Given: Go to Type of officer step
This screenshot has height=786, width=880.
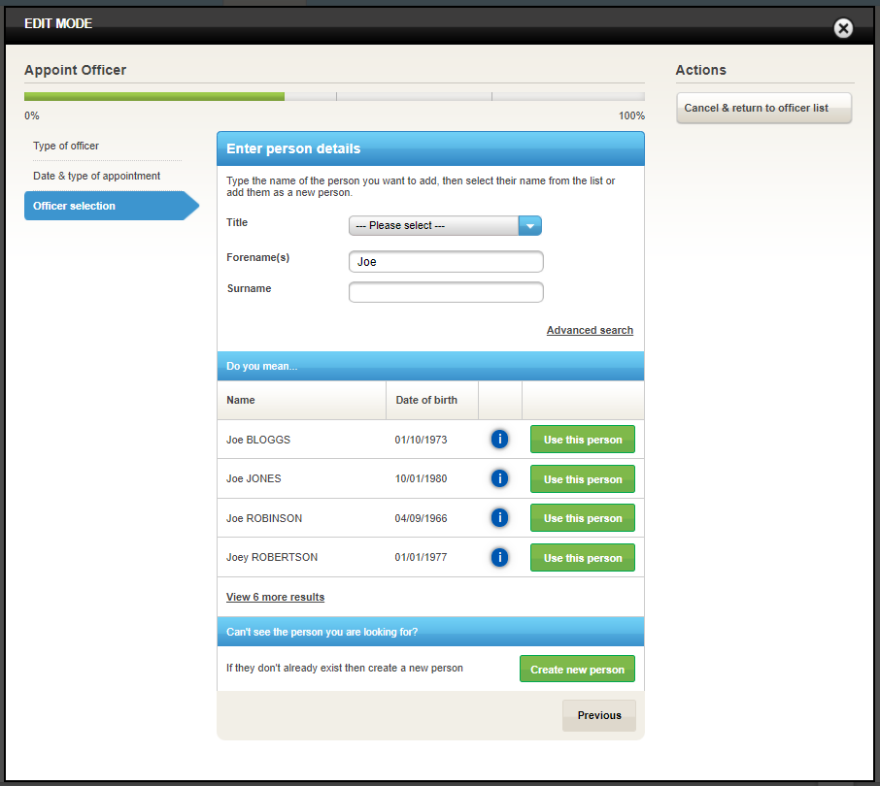Looking at the screenshot, I should 66,146.
